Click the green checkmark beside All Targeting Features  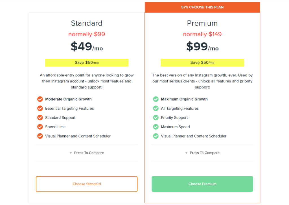click(x=156, y=108)
